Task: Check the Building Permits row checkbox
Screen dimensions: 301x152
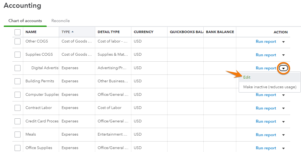Action: [x=18, y=81]
